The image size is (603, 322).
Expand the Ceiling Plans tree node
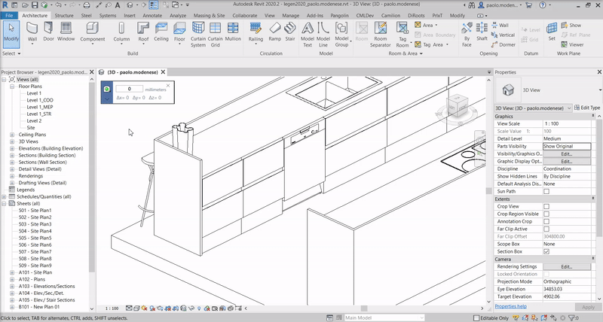coord(12,134)
